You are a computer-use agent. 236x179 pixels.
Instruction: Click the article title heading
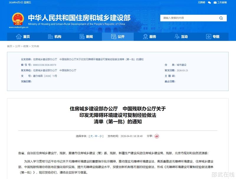[118, 115]
